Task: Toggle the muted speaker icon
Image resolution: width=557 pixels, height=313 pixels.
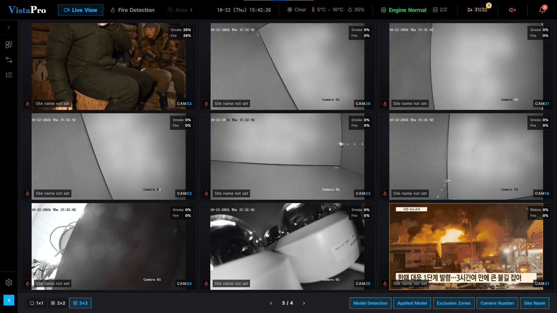Action: point(512,10)
